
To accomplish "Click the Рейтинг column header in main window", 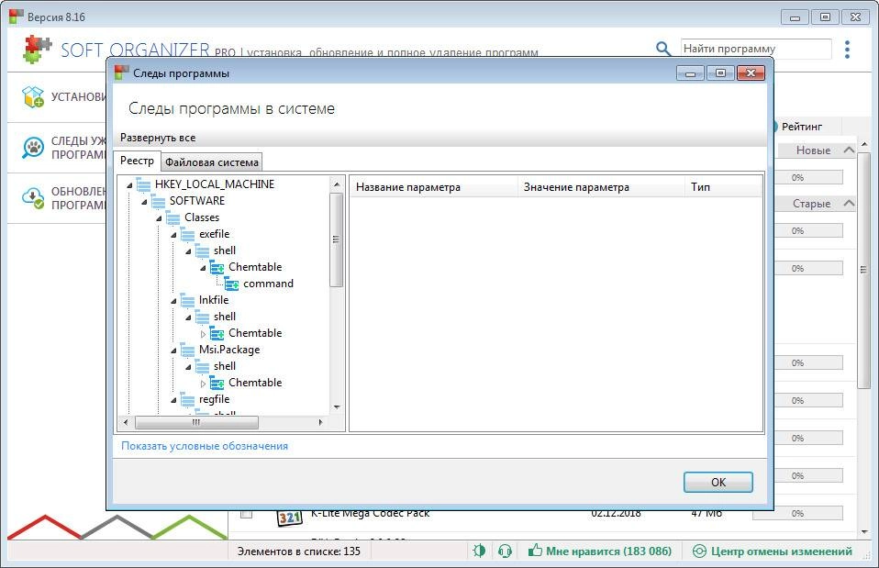I will [x=802, y=126].
